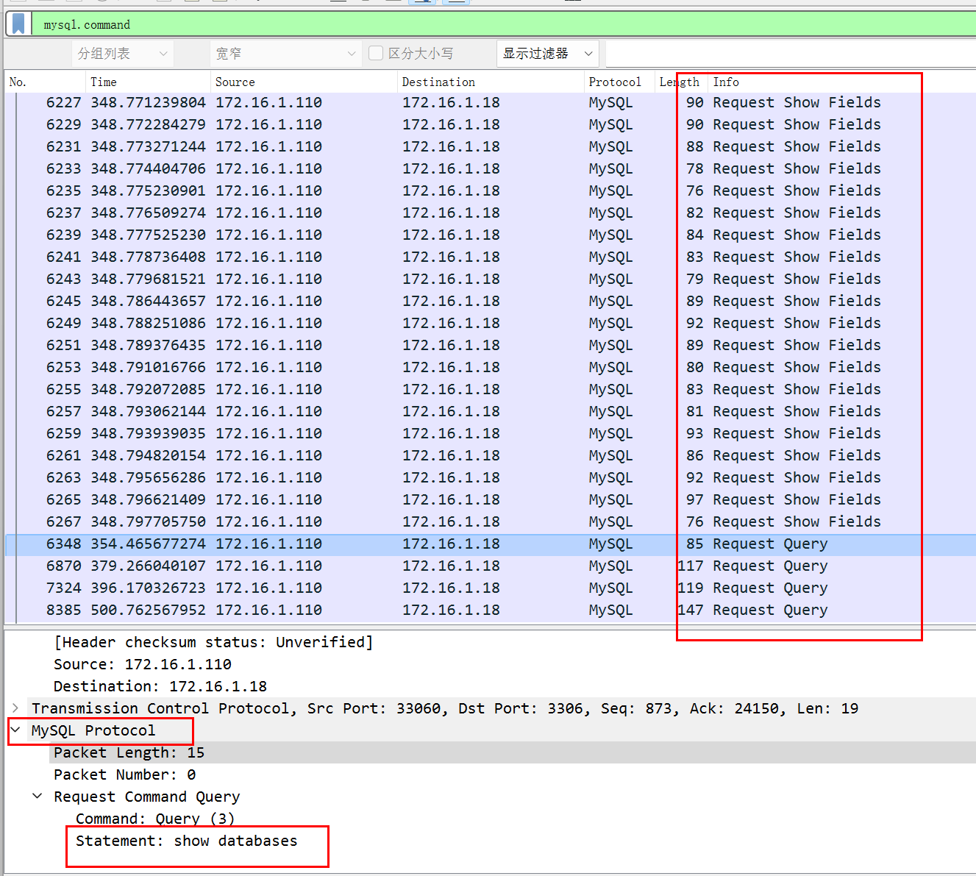Choose the row for packet 6235
Screen dimensions: 976x876
491,190
